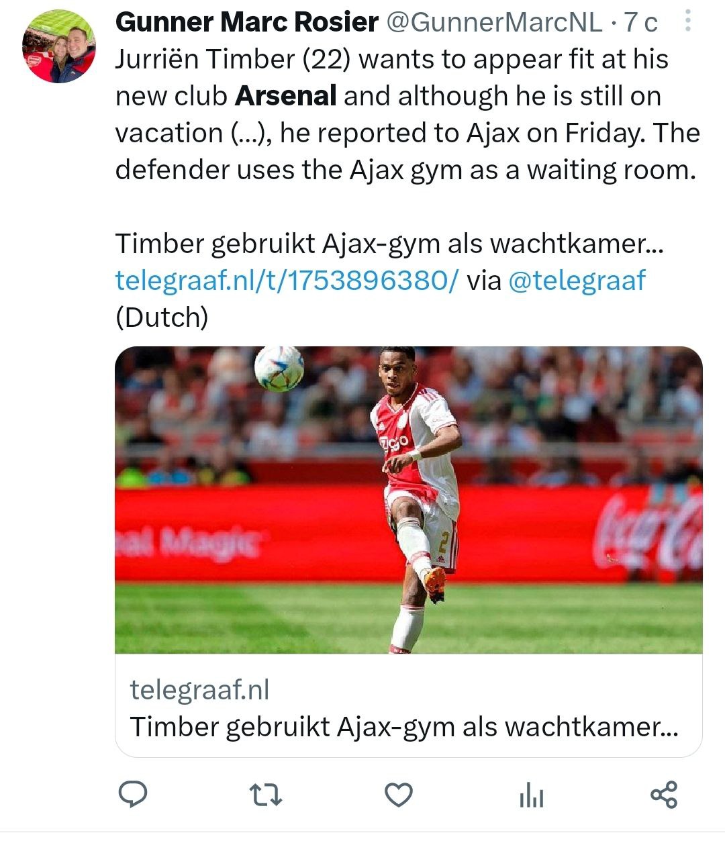Click the bold word Arsenal in the tweet
The width and height of the screenshot is (725, 843).
(285, 96)
